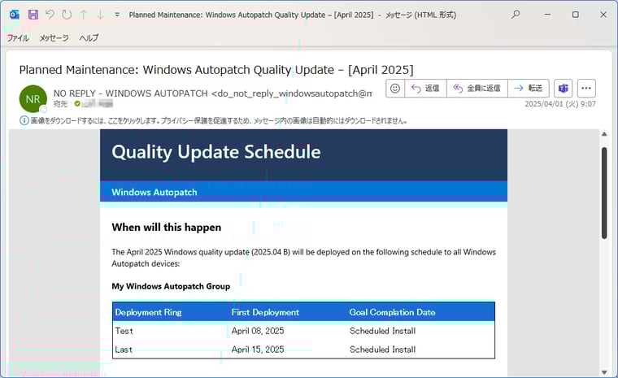Click the Outlook app icon in title bar
This screenshot has height=378, width=618.
point(15,15)
